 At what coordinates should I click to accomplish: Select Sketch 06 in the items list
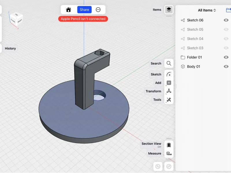[x=195, y=20]
